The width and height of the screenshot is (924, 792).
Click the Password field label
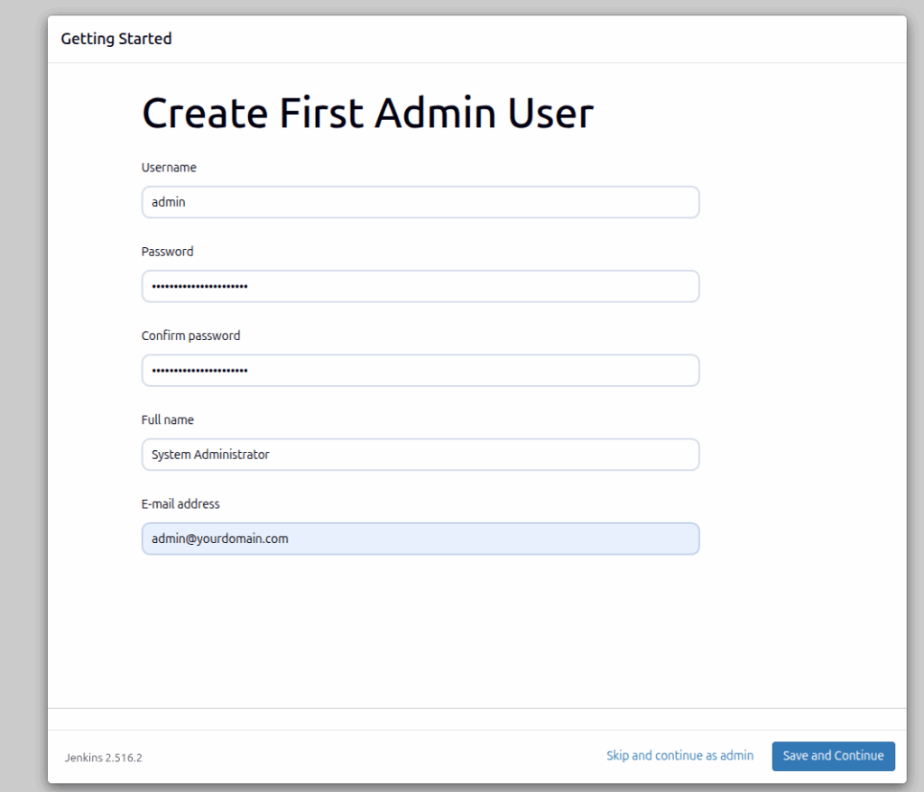pyautogui.click(x=167, y=251)
